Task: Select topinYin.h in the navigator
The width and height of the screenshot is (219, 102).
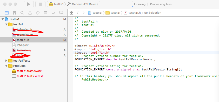Action: point(34,50)
